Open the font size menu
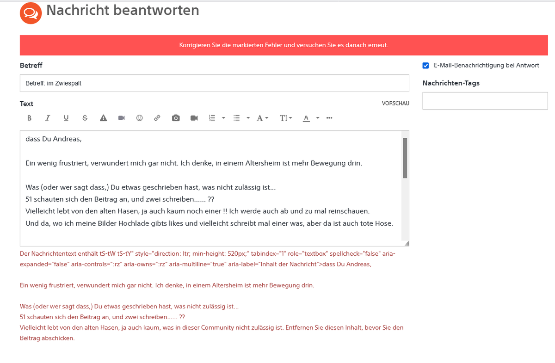 tap(286, 118)
